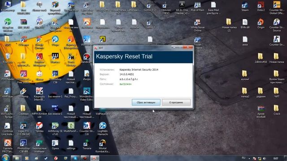Switch to Bandicam recorder in taskbar
The width and height of the screenshot is (287, 161).
point(85,158)
